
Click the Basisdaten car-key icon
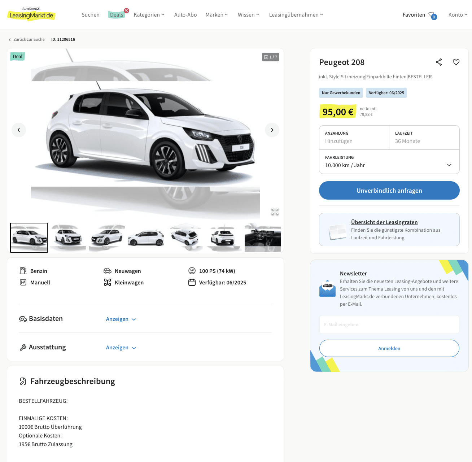23,319
